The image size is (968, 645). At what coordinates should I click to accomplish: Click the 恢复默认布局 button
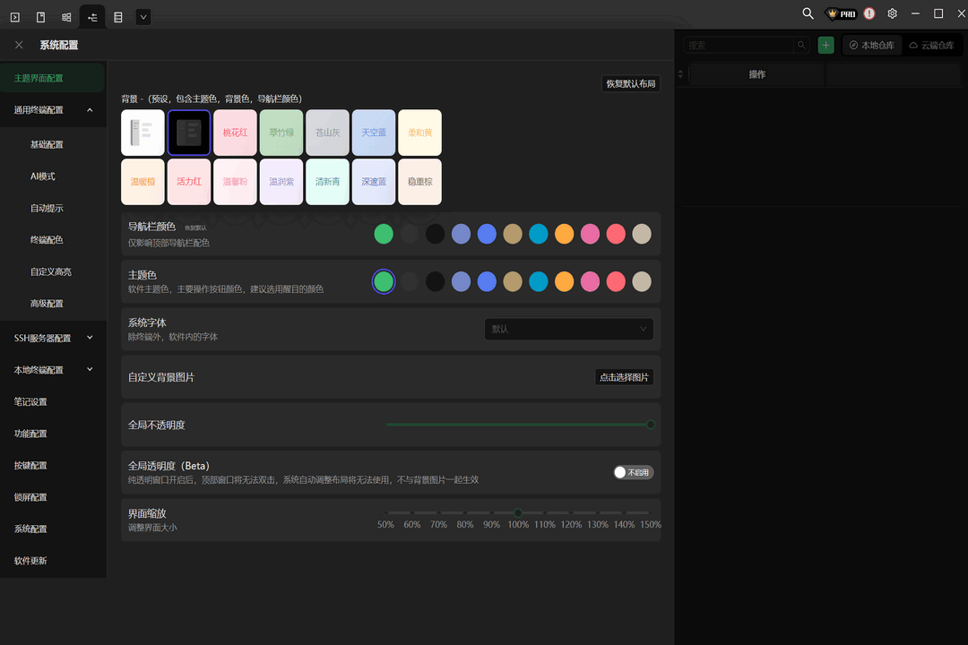[630, 83]
